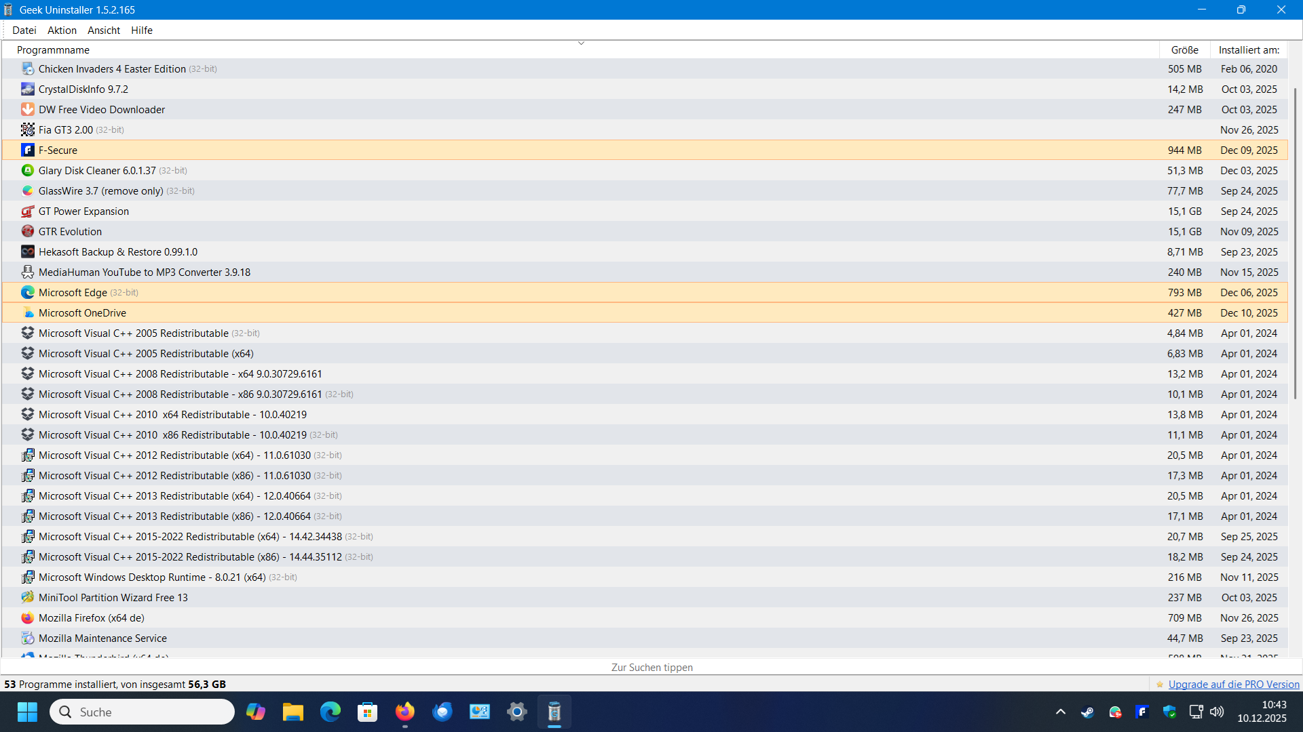Click the GTR Evolution icon
The width and height of the screenshot is (1303, 732).
click(x=27, y=232)
